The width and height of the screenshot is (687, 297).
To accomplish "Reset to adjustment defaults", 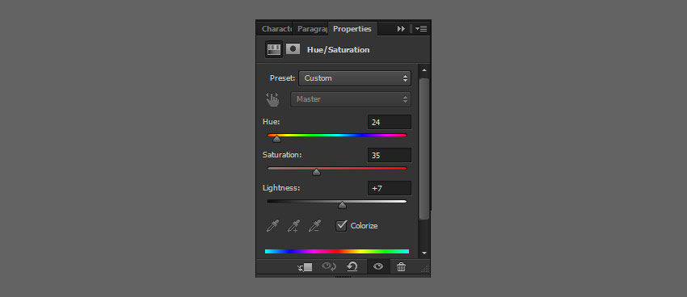I will click(352, 266).
